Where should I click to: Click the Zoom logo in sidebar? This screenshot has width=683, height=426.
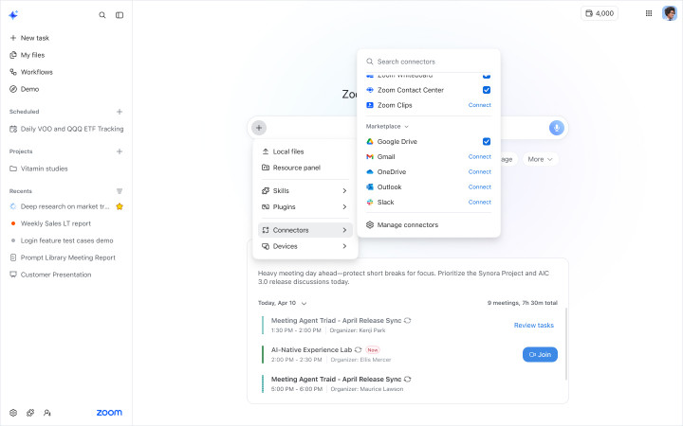pyautogui.click(x=109, y=413)
